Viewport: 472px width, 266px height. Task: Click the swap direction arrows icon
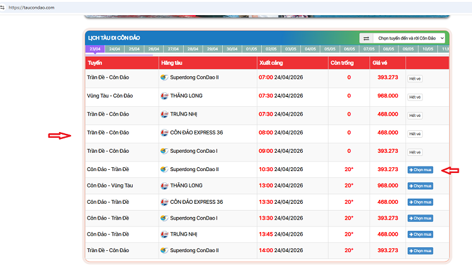coord(366,38)
